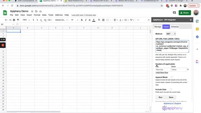Open vertical align options
Image resolution: width=201 pixels, height=113 pixels.
(x=121, y=20)
